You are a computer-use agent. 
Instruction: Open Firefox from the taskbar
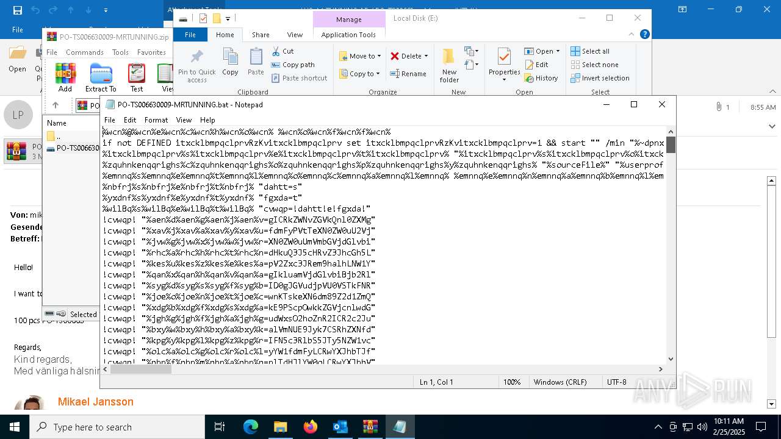coord(311,427)
